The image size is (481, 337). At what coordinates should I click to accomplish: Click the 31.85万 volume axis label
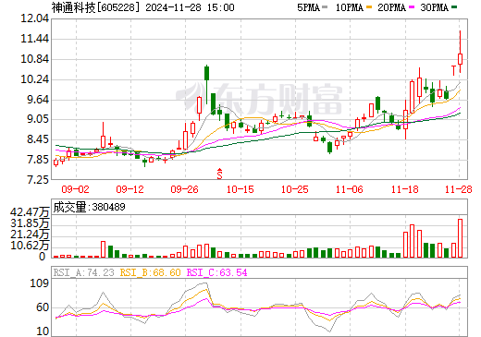coord(30,223)
